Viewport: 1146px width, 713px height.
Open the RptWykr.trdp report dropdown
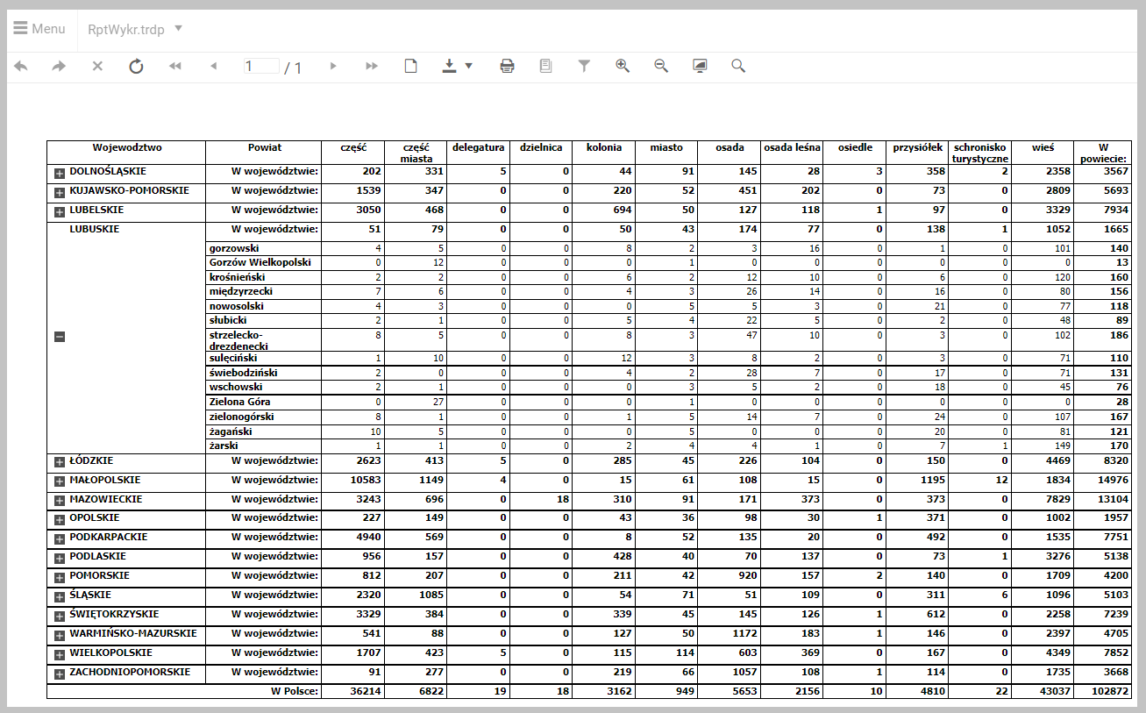(135, 29)
